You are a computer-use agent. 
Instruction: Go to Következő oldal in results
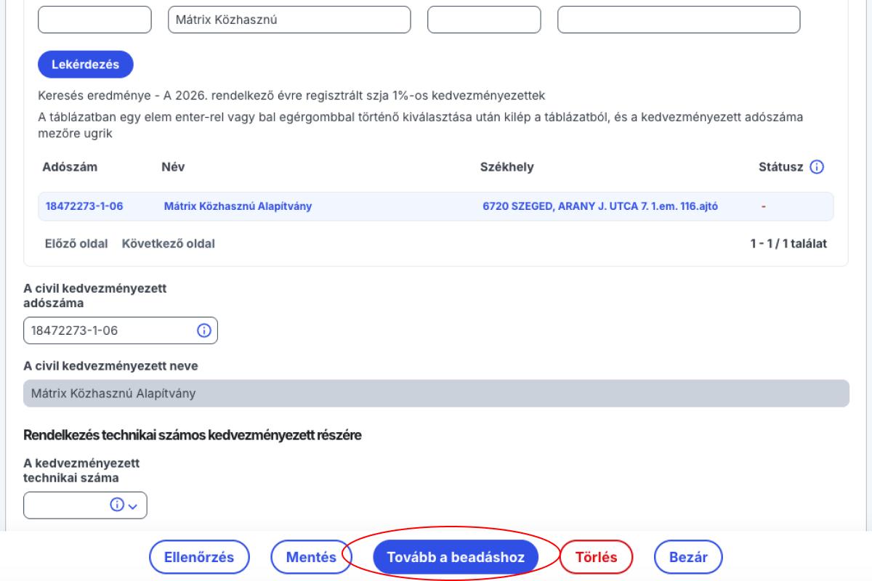pyautogui.click(x=169, y=243)
